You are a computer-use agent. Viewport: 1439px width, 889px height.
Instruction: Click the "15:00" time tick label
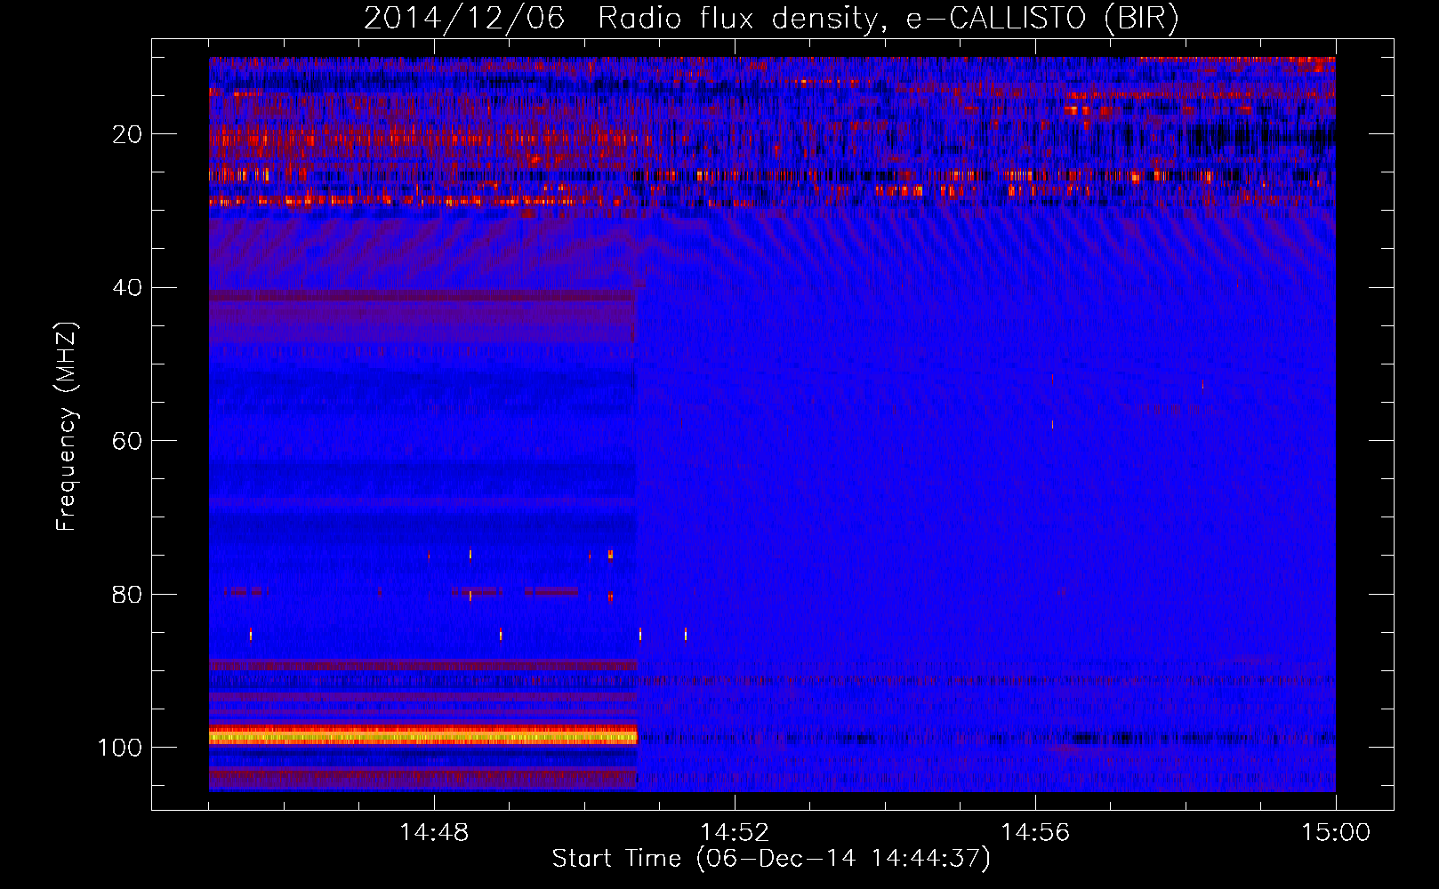(x=1336, y=833)
